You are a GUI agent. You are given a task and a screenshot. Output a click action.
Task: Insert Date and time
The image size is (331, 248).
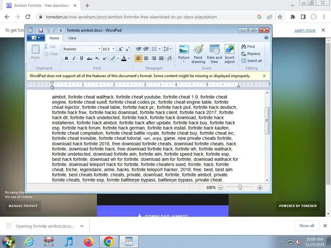[x=214, y=54]
